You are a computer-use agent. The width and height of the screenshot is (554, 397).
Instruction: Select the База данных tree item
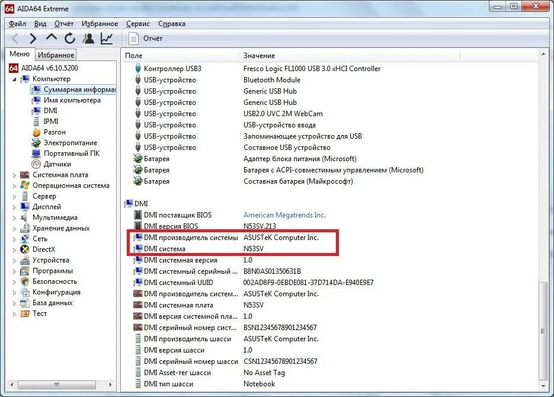[52, 303]
